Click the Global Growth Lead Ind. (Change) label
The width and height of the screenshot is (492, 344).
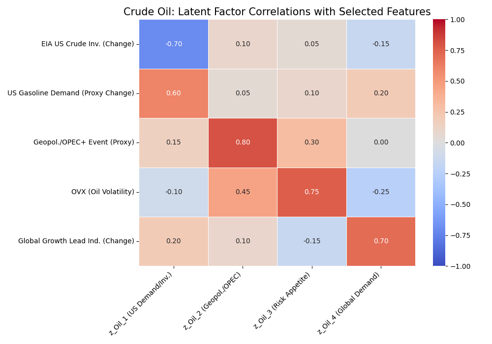[x=76, y=241]
